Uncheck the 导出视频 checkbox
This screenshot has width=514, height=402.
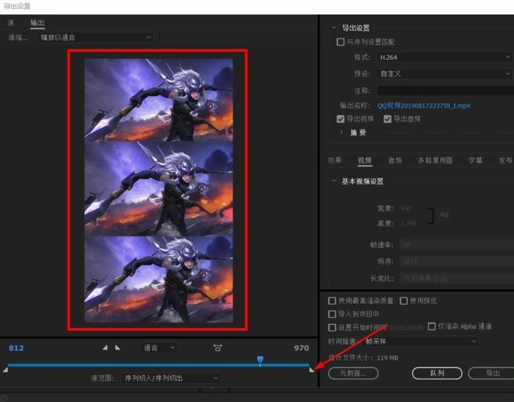(340, 119)
